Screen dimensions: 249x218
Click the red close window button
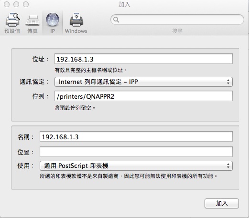click(7, 4)
